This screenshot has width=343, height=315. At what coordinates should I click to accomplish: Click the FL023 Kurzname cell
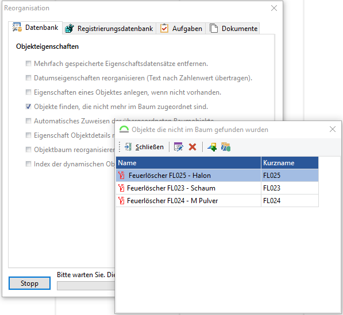(x=290, y=188)
